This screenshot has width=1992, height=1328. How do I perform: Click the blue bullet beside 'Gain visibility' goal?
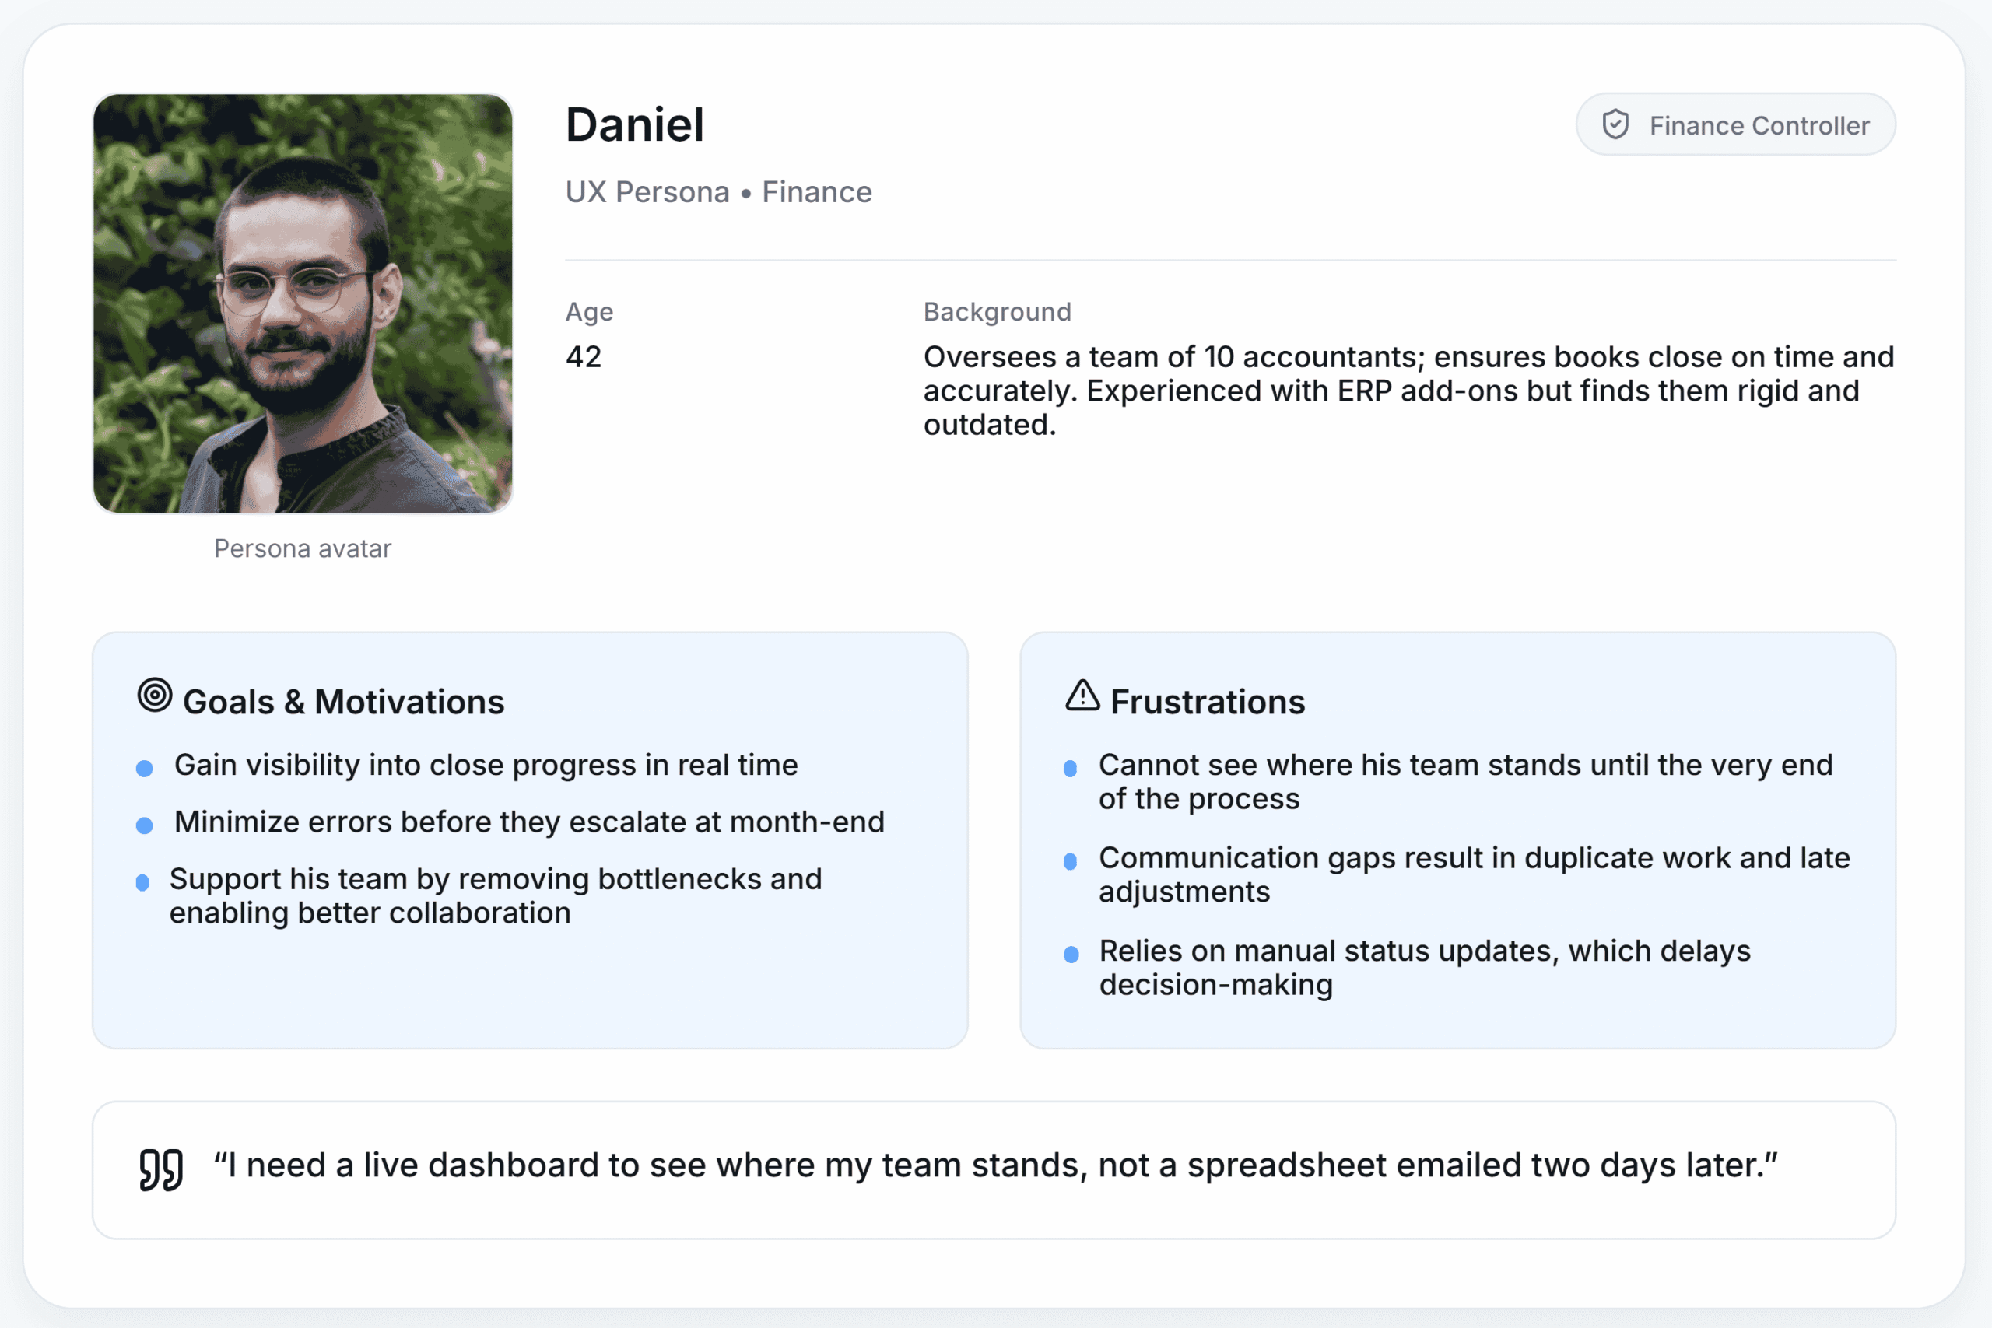coord(145,768)
